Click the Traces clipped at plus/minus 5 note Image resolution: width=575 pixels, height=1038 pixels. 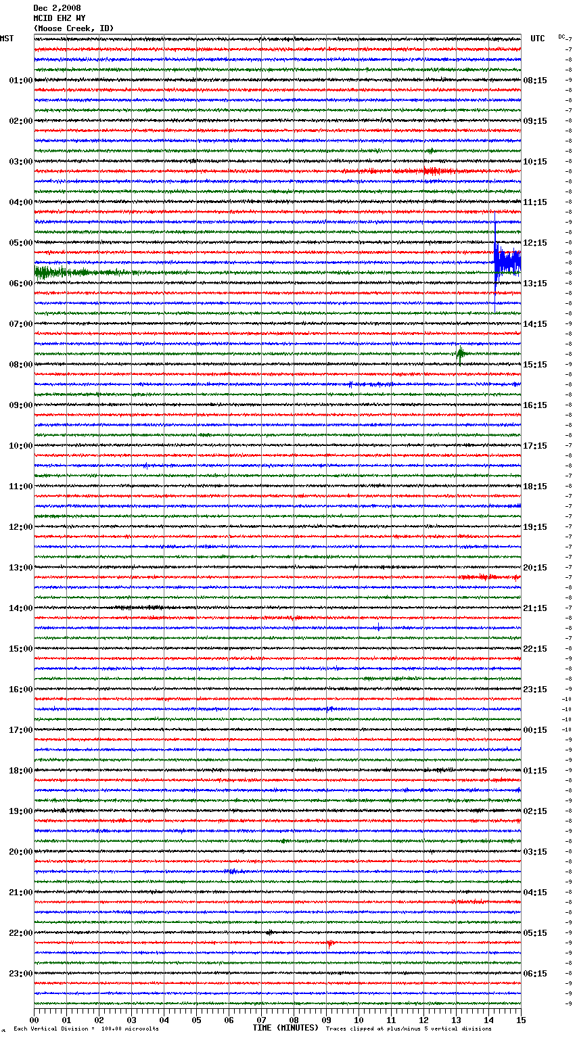(409, 1029)
